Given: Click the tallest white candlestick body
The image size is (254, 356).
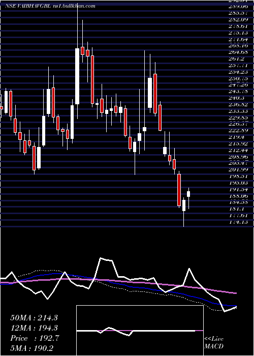Looking at the screenshot, I should 77,76.
